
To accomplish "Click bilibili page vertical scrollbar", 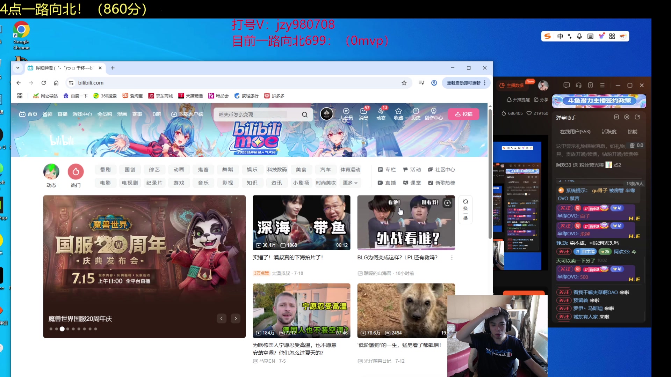I will [x=490, y=175].
